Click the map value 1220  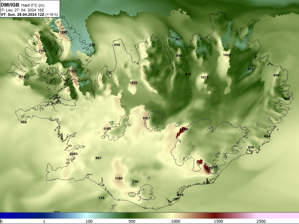tap(133, 83)
